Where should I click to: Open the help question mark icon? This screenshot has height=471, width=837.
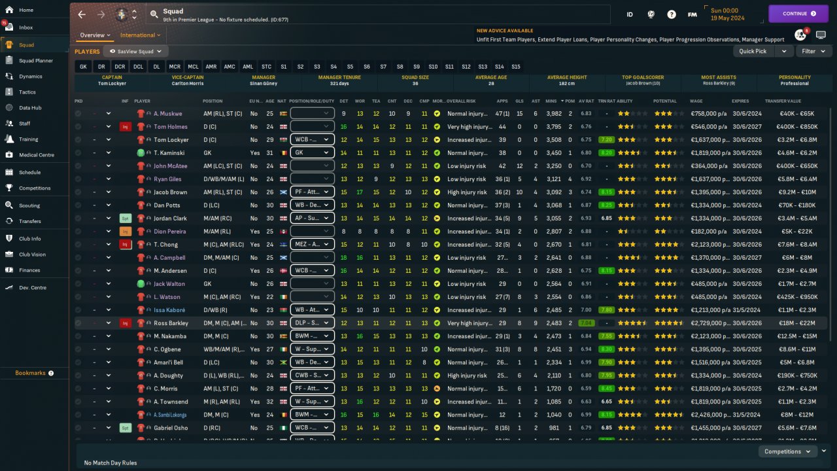(672, 14)
